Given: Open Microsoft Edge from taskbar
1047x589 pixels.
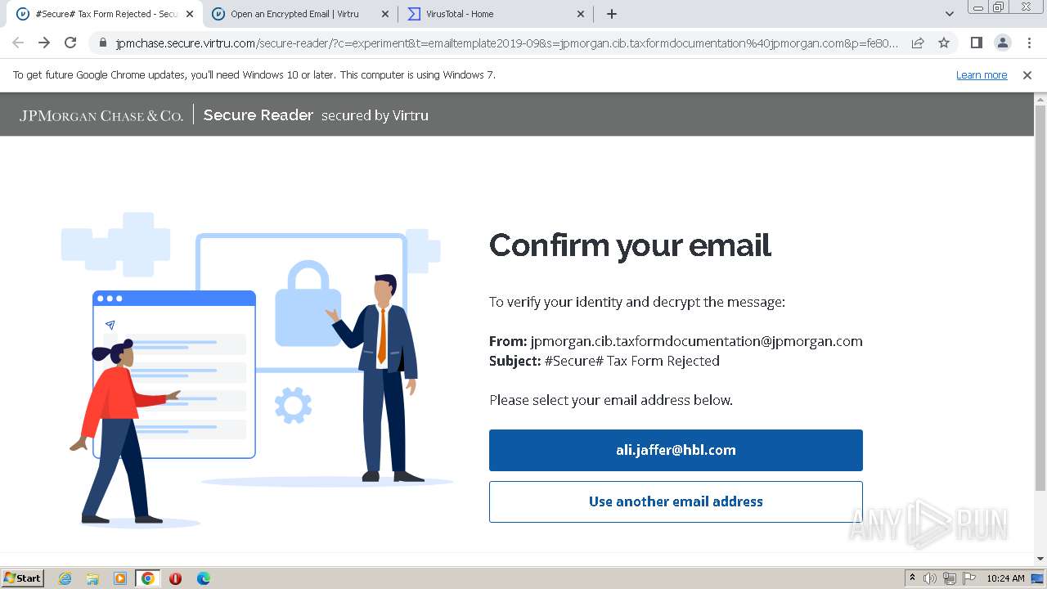Looking at the screenshot, I should coord(203,578).
